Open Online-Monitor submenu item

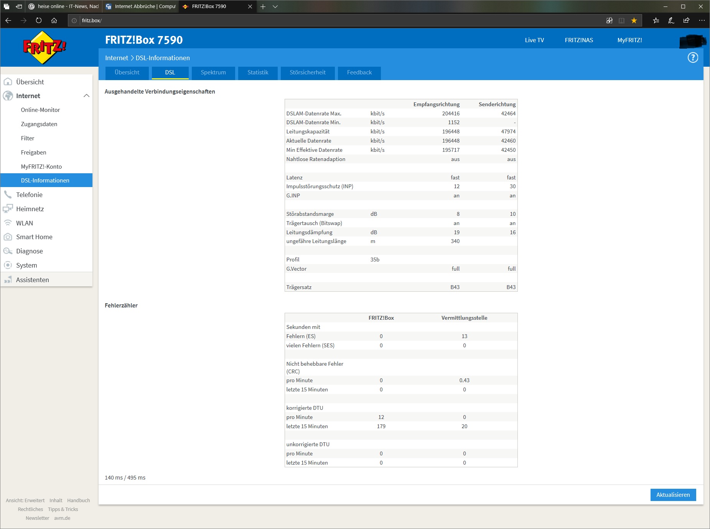[x=40, y=110]
